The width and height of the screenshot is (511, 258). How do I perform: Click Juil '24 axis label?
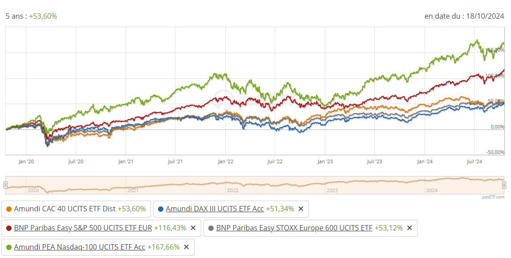[474, 161]
